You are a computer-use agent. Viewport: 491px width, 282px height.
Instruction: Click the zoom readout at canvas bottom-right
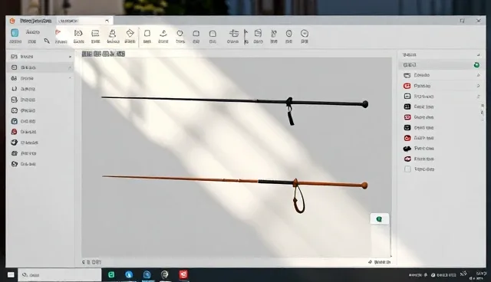(380, 262)
